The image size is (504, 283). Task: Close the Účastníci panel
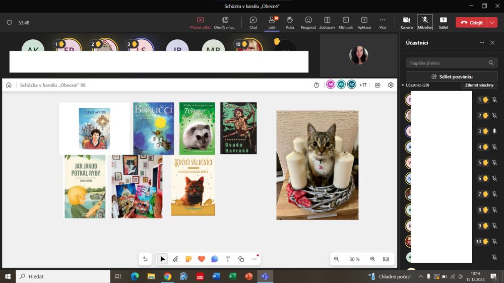click(492, 42)
